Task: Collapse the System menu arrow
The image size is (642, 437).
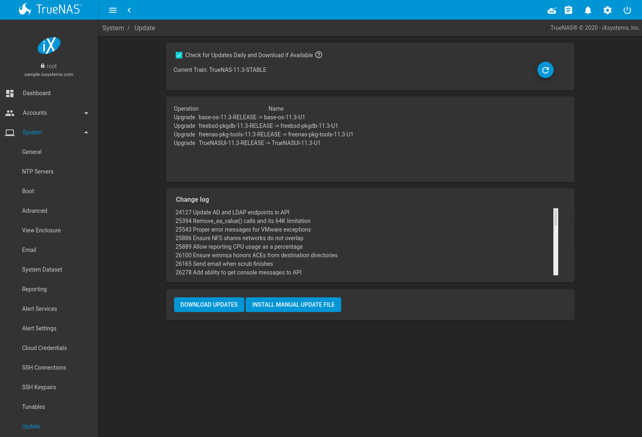Action: (x=86, y=132)
